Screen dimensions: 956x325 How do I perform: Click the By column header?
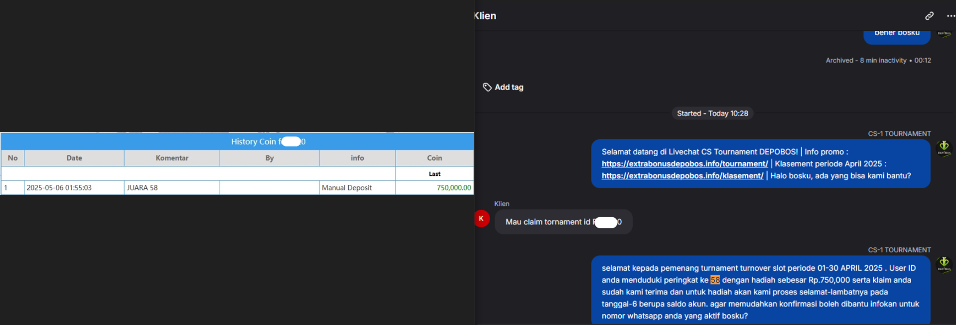coord(270,158)
